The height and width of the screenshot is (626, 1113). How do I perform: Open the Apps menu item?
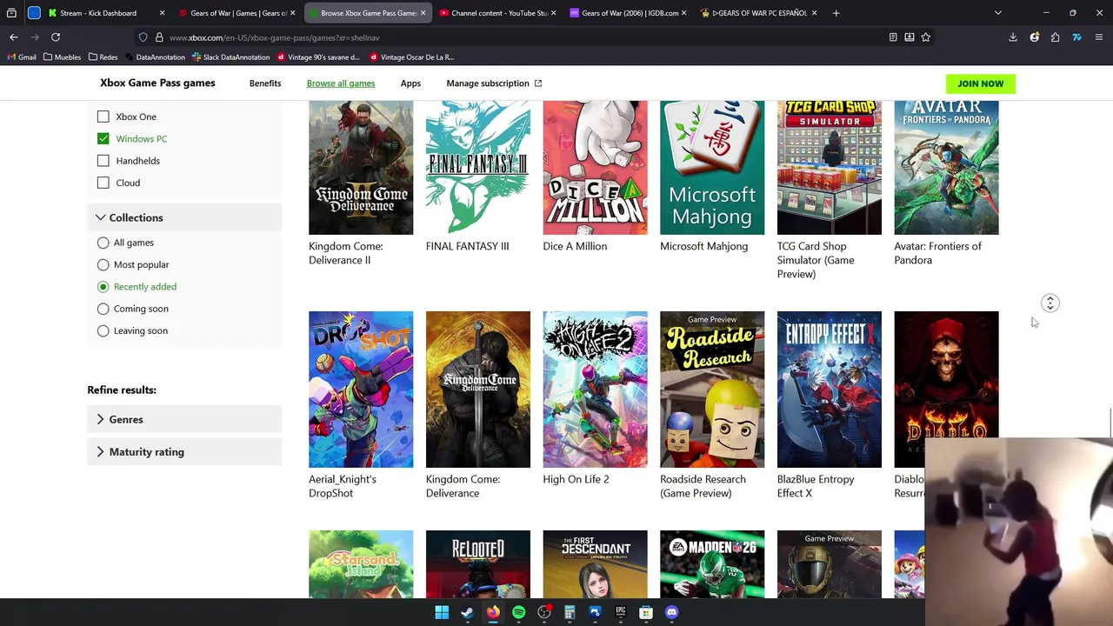click(410, 83)
